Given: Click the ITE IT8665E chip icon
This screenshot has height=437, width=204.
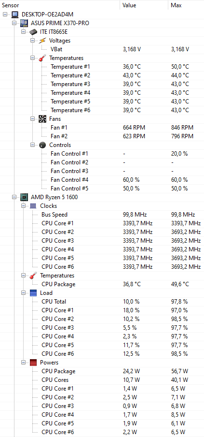Looking at the screenshot, I should [x=33, y=32].
